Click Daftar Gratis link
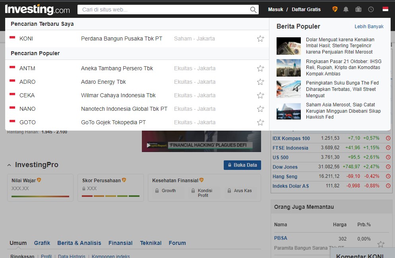This screenshot has width=395, height=258. (306, 9)
